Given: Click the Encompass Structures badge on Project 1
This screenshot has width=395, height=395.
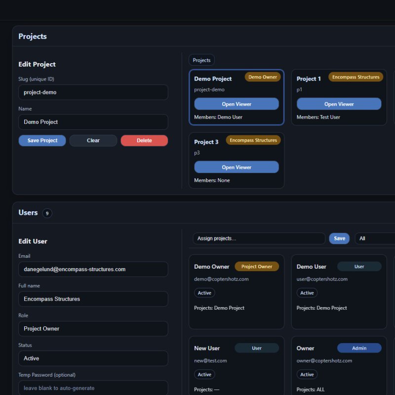Looking at the screenshot, I should [355, 77].
